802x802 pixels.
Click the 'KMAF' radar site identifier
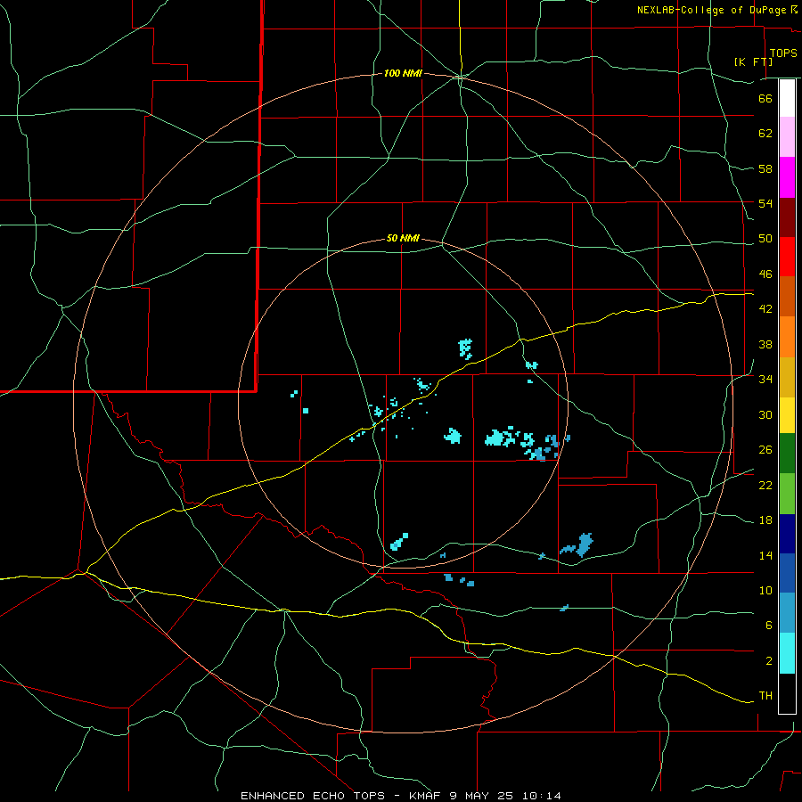[x=424, y=796]
